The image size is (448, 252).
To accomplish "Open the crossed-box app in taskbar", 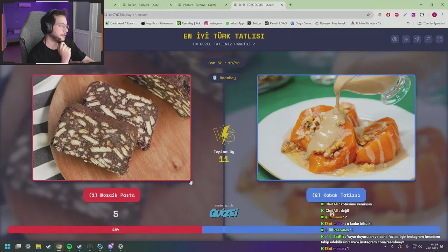I will pyautogui.click(x=90, y=246).
